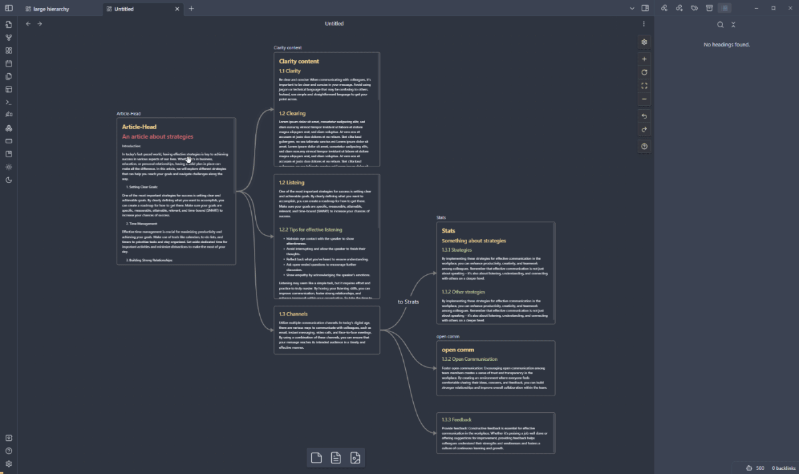Click the 'to Strats' edge label

tap(408, 302)
